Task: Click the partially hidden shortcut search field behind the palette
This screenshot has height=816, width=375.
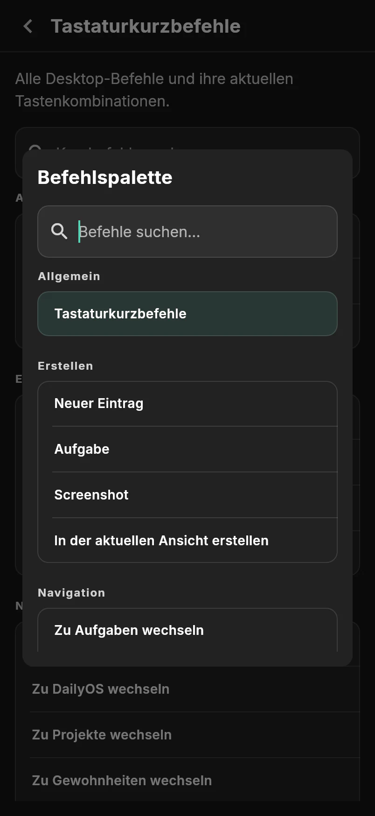Action: 187,138
